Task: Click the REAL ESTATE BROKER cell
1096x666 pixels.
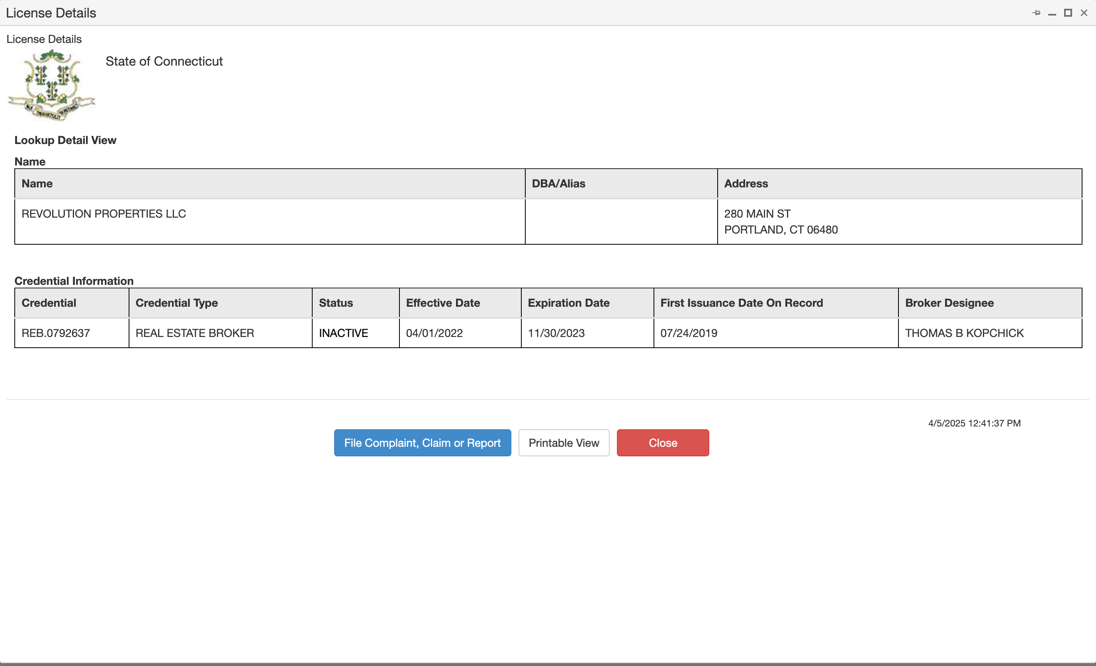Action: click(x=194, y=333)
